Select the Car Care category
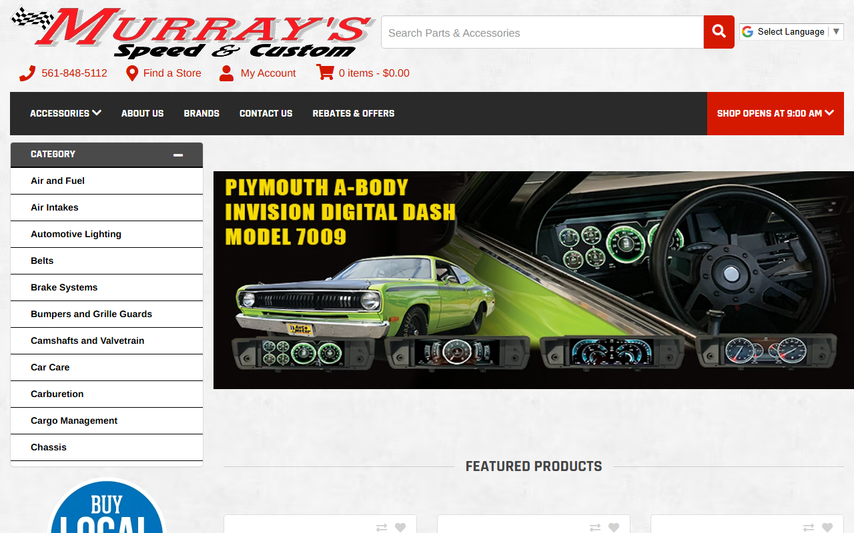 (x=107, y=367)
